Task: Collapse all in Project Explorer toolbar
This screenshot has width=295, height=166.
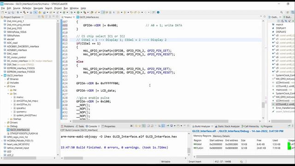Action: [39, 17]
